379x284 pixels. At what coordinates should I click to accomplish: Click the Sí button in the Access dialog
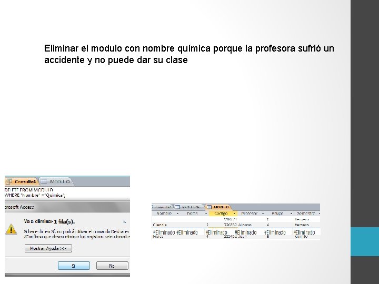[x=74, y=266]
